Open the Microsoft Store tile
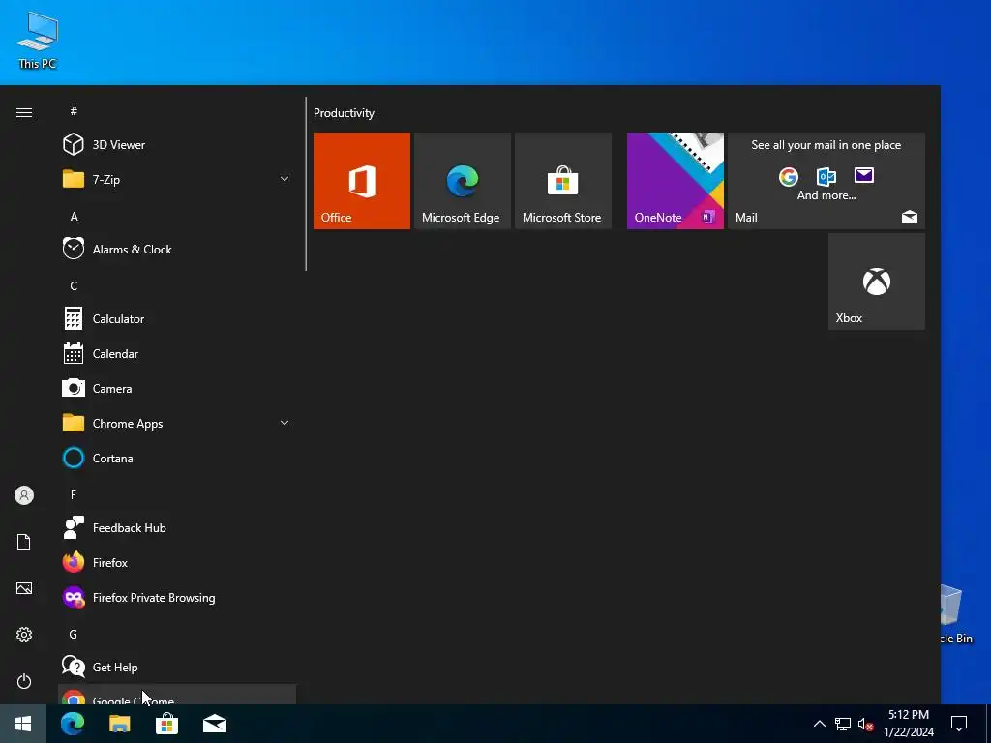This screenshot has width=991, height=743. pos(563,181)
